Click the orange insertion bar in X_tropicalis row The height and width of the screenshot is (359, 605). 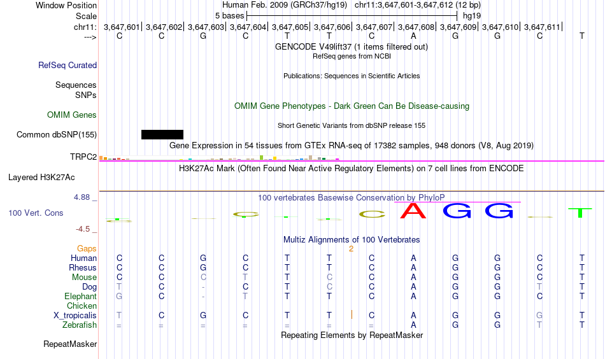(352, 314)
